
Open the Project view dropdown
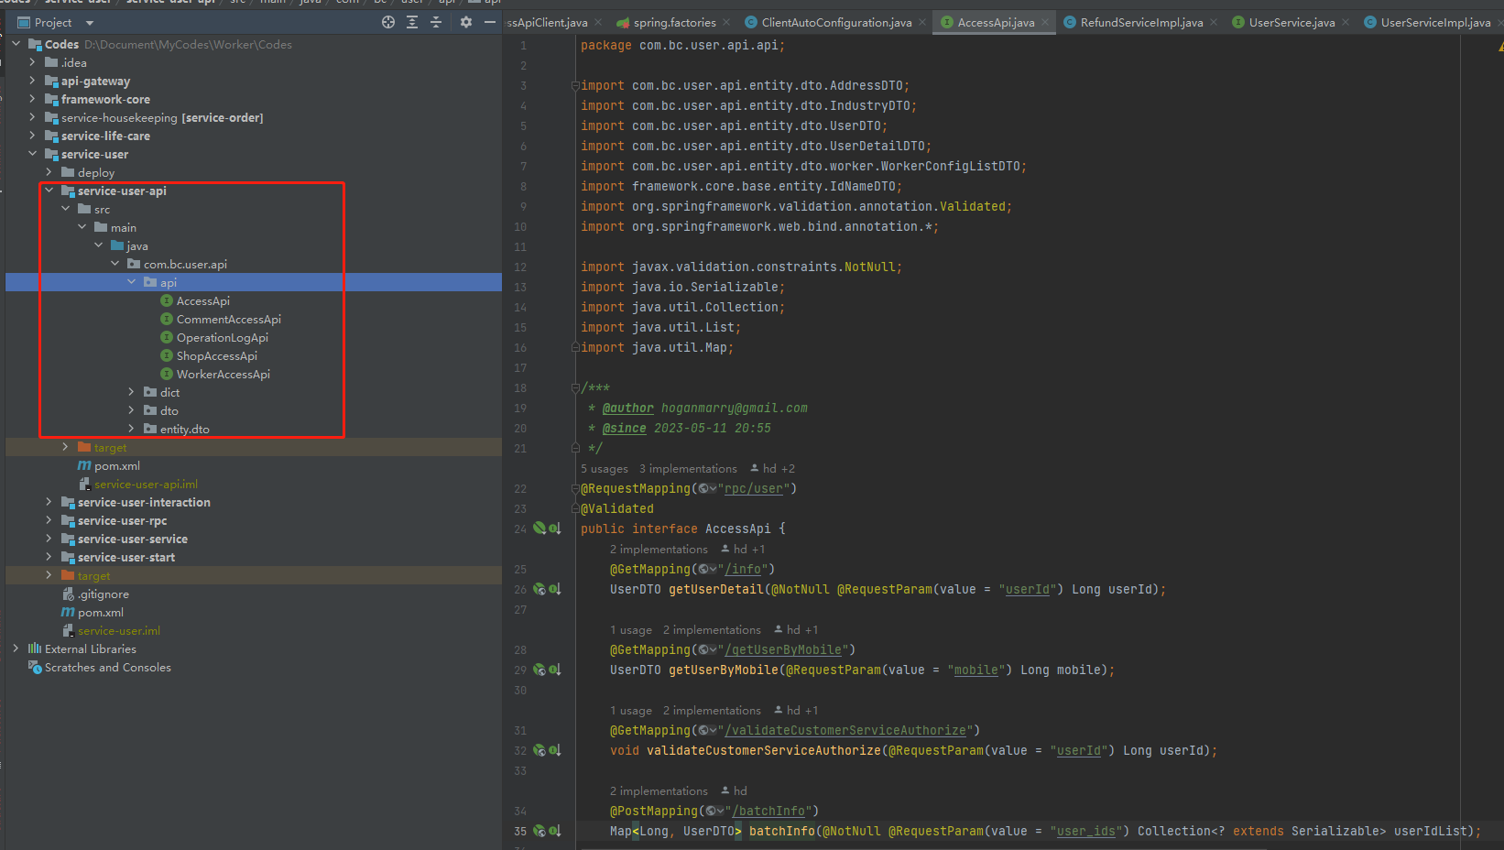tap(89, 23)
